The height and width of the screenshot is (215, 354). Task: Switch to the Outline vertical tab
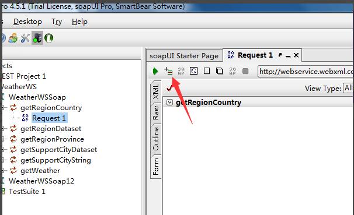pyautogui.click(x=156, y=139)
